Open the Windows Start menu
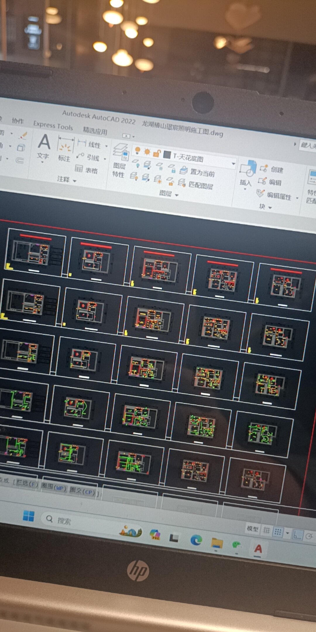316x632 pixels. (28, 516)
